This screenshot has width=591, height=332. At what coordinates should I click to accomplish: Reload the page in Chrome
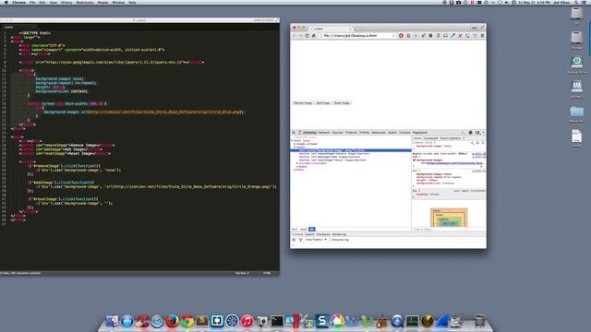click(x=308, y=36)
